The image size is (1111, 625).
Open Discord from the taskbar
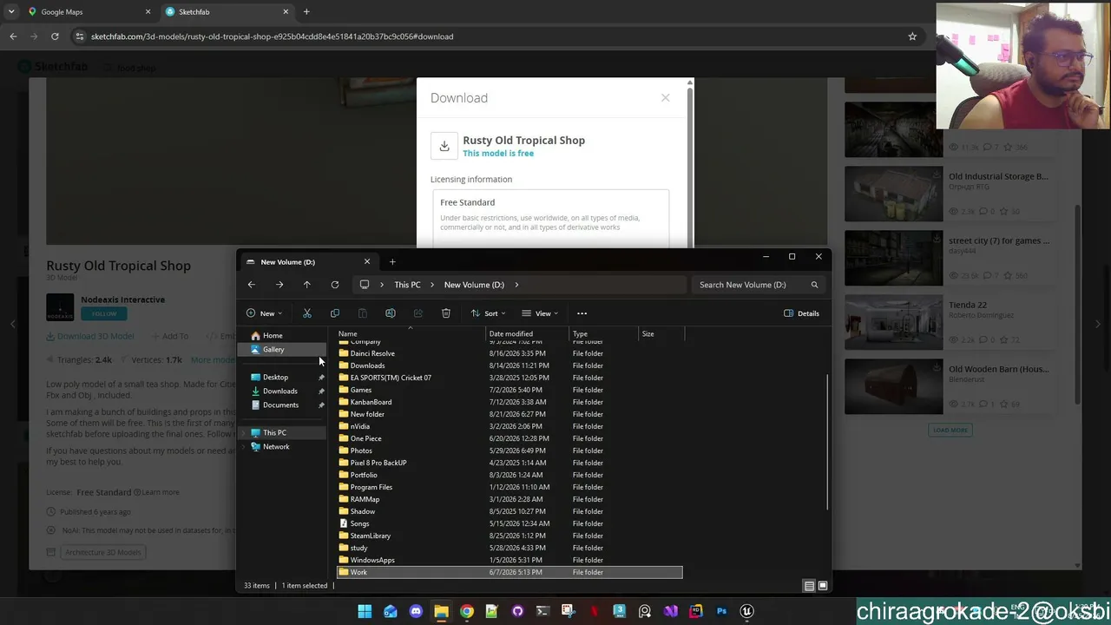pyautogui.click(x=416, y=611)
